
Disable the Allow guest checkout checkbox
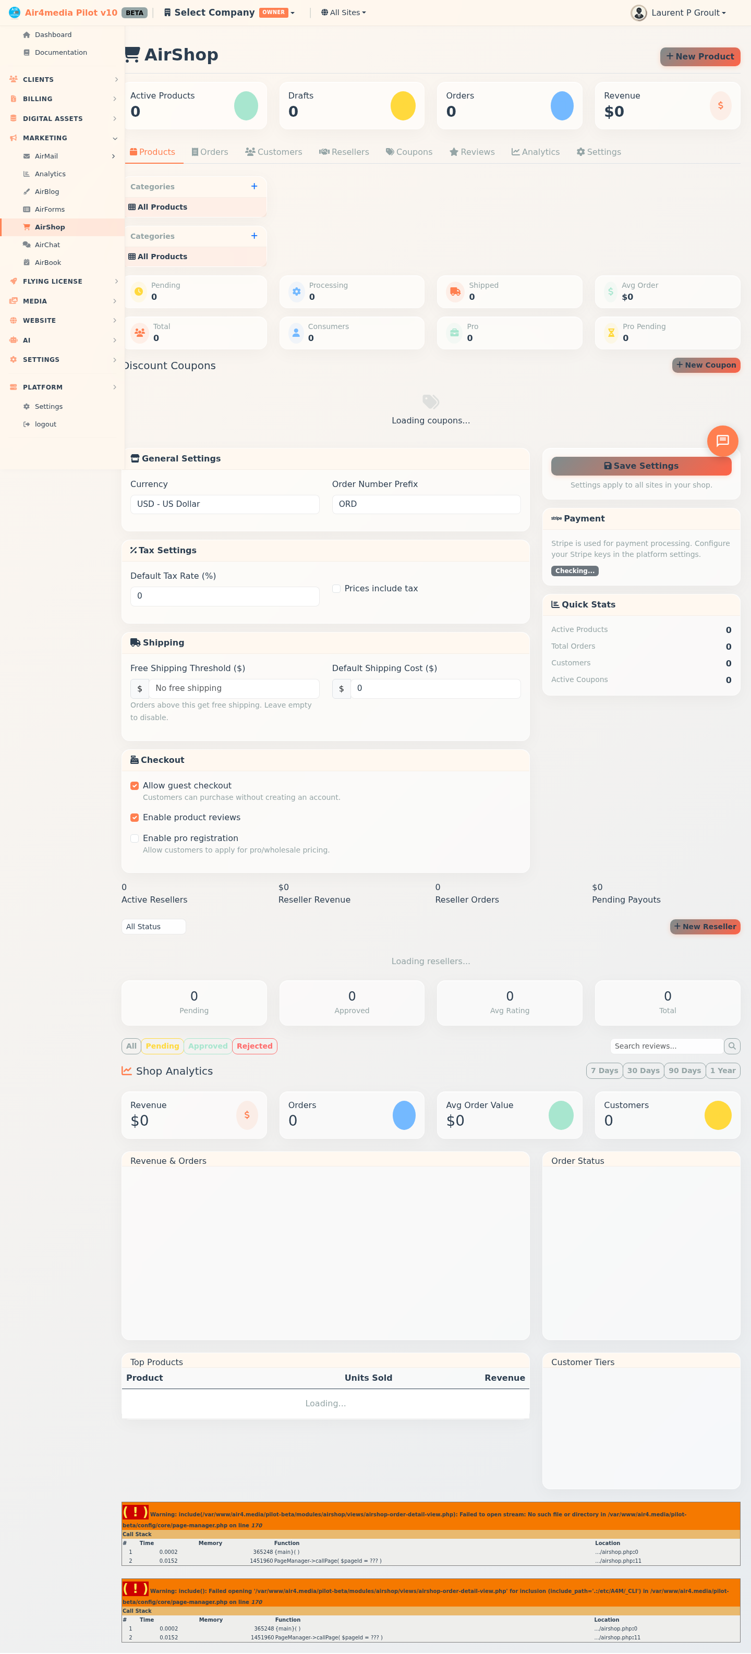tap(135, 786)
